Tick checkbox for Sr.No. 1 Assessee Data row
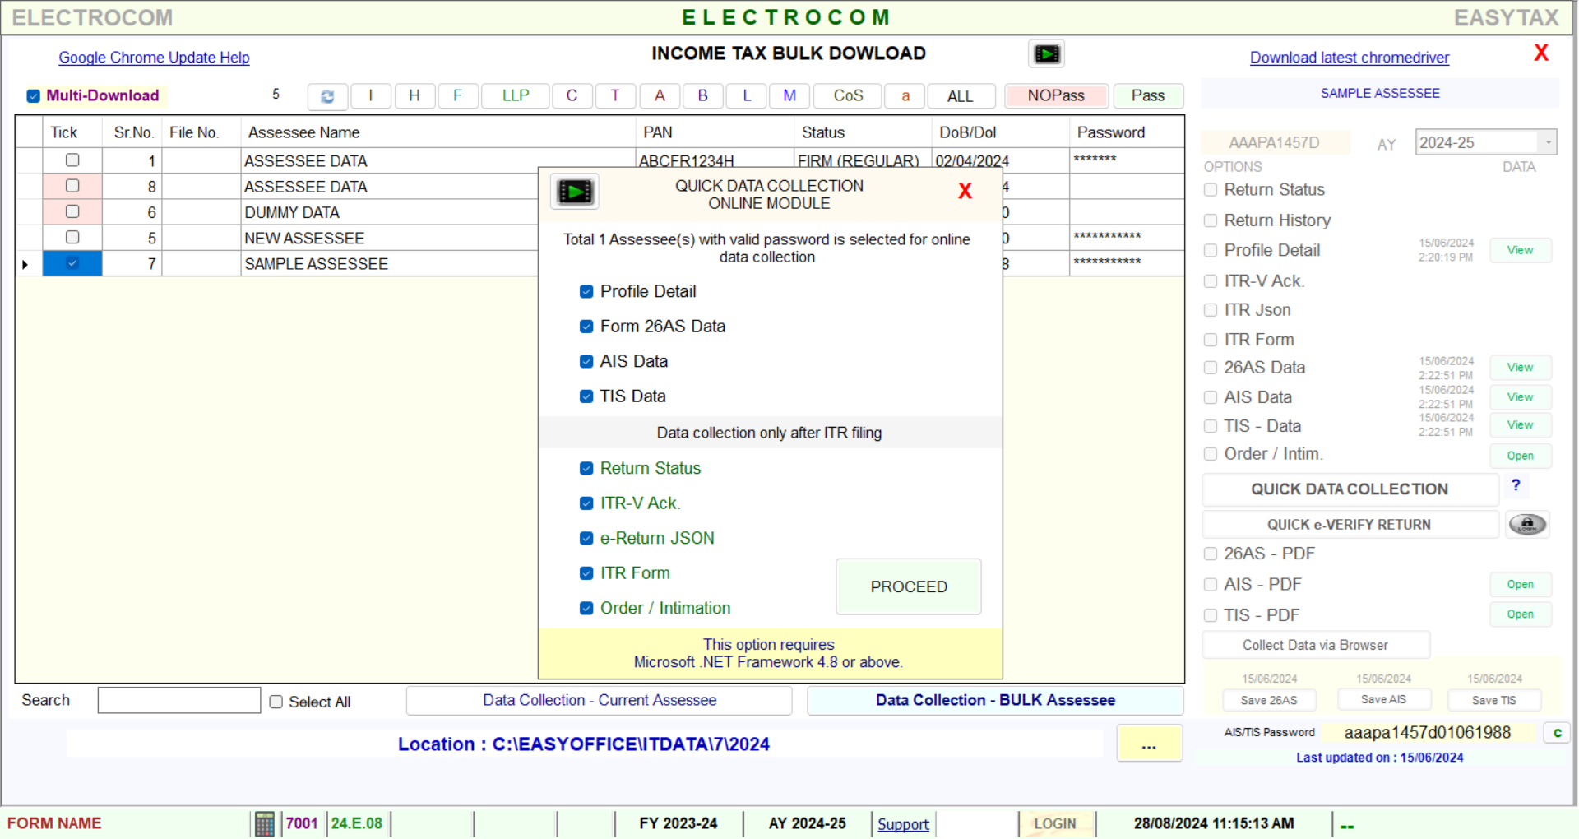1579x839 pixels. tap(72, 160)
